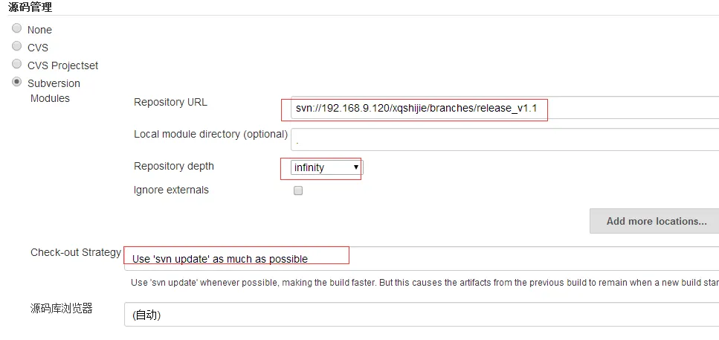Click the 源码管理 section heading
Screen dimensions: 719x340
coord(30,7)
